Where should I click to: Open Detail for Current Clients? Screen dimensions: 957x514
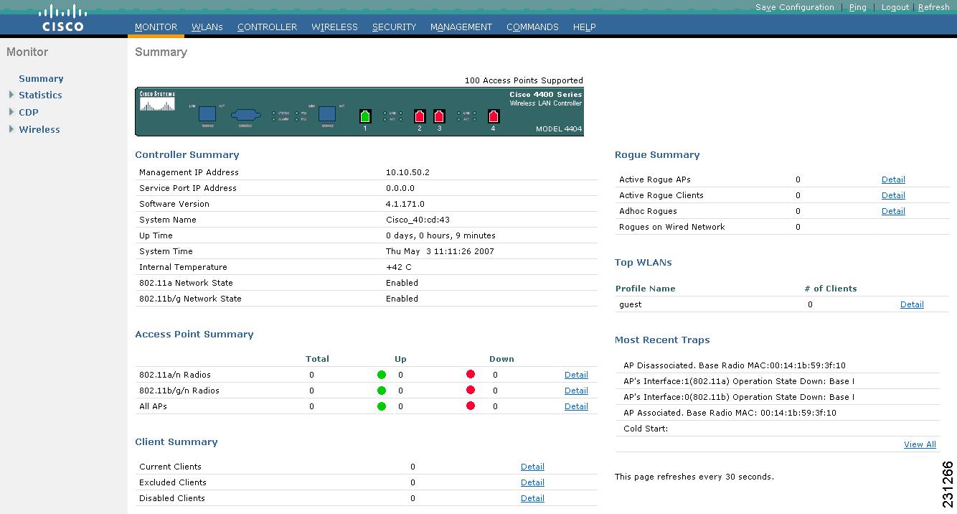click(x=532, y=467)
